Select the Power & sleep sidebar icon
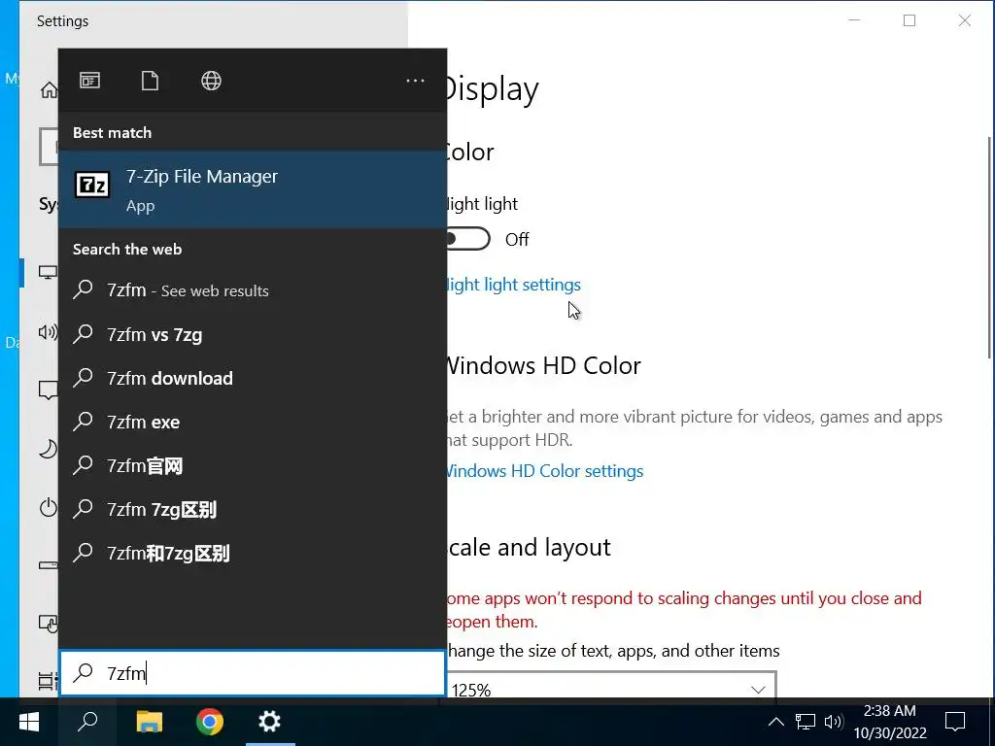This screenshot has height=746, width=995. point(49,507)
